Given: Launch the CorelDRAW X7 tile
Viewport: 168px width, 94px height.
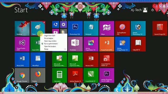Looking at the screenshot, I should click(x=91, y=75).
